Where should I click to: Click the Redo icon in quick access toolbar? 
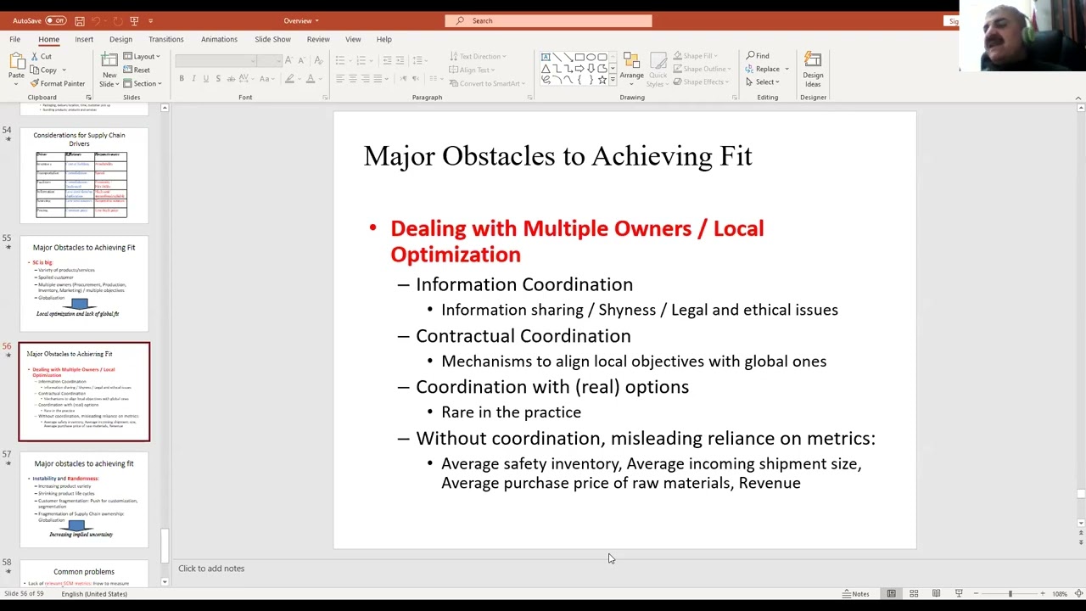tap(117, 20)
